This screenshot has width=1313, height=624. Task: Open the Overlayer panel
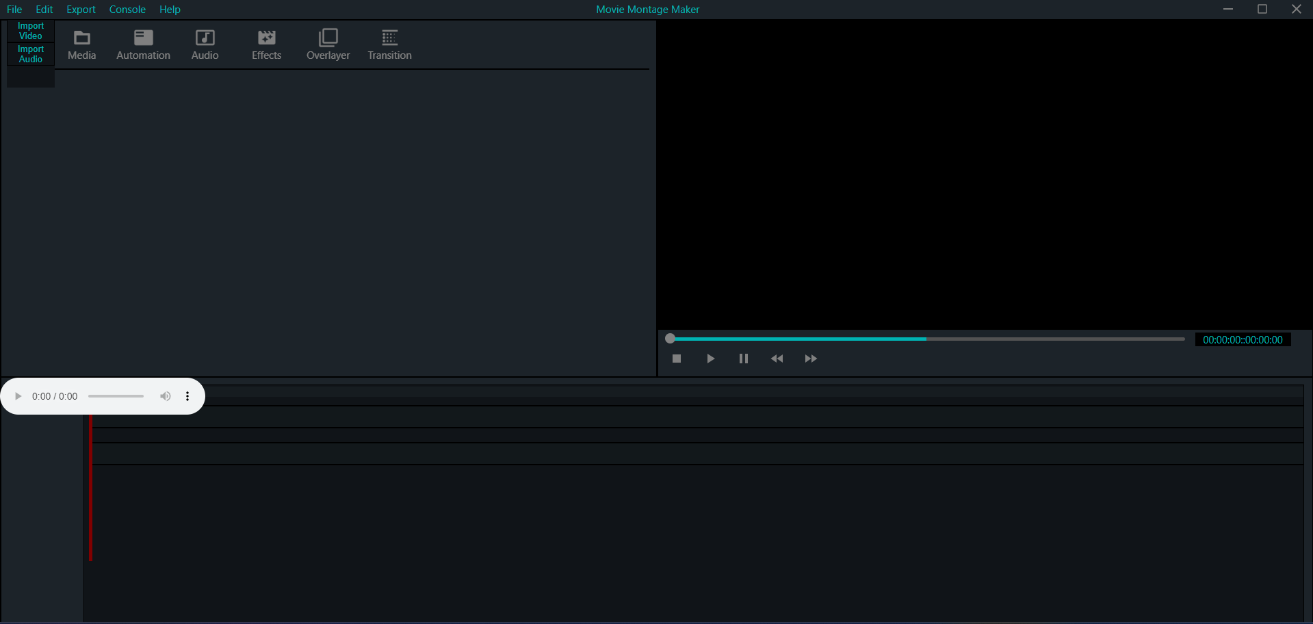(x=328, y=45)
